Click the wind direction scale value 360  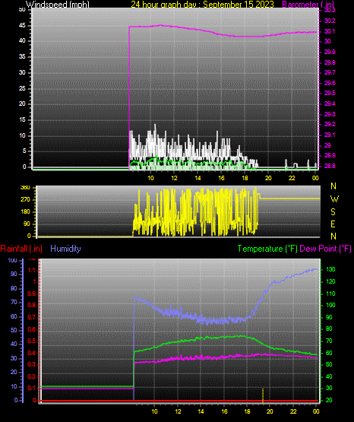pyautogui.click(x=25, y=188)
